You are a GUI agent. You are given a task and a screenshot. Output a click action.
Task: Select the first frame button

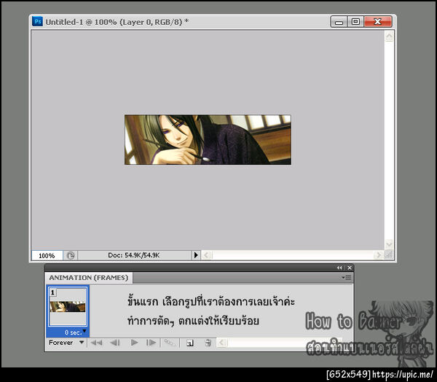(x=96, y=343)
